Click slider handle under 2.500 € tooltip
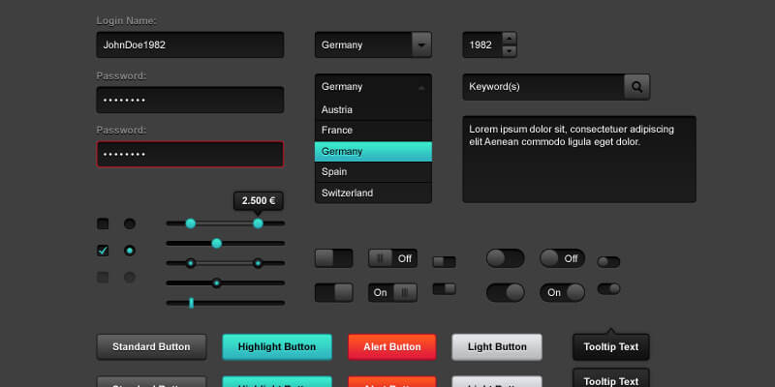Screen dimensions: 775x387 coord(258,223)
